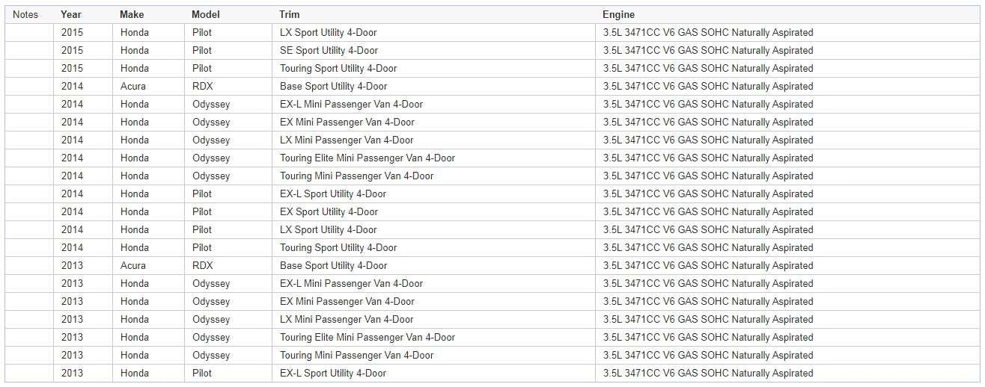This screenshot has width=985, height=387.
Task: Click RDX model cell in the 2014 row
Action: click(203, 87)
